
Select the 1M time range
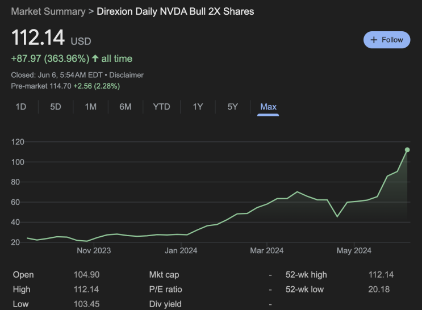90,107
